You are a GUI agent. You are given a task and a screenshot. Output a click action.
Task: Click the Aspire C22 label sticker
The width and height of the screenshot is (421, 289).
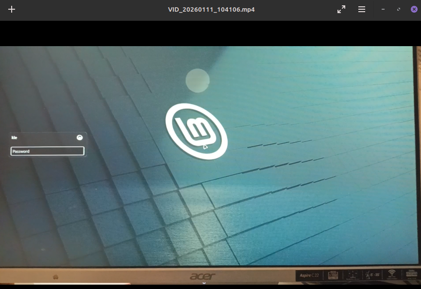pyautogui.click(x=310, y=275)
